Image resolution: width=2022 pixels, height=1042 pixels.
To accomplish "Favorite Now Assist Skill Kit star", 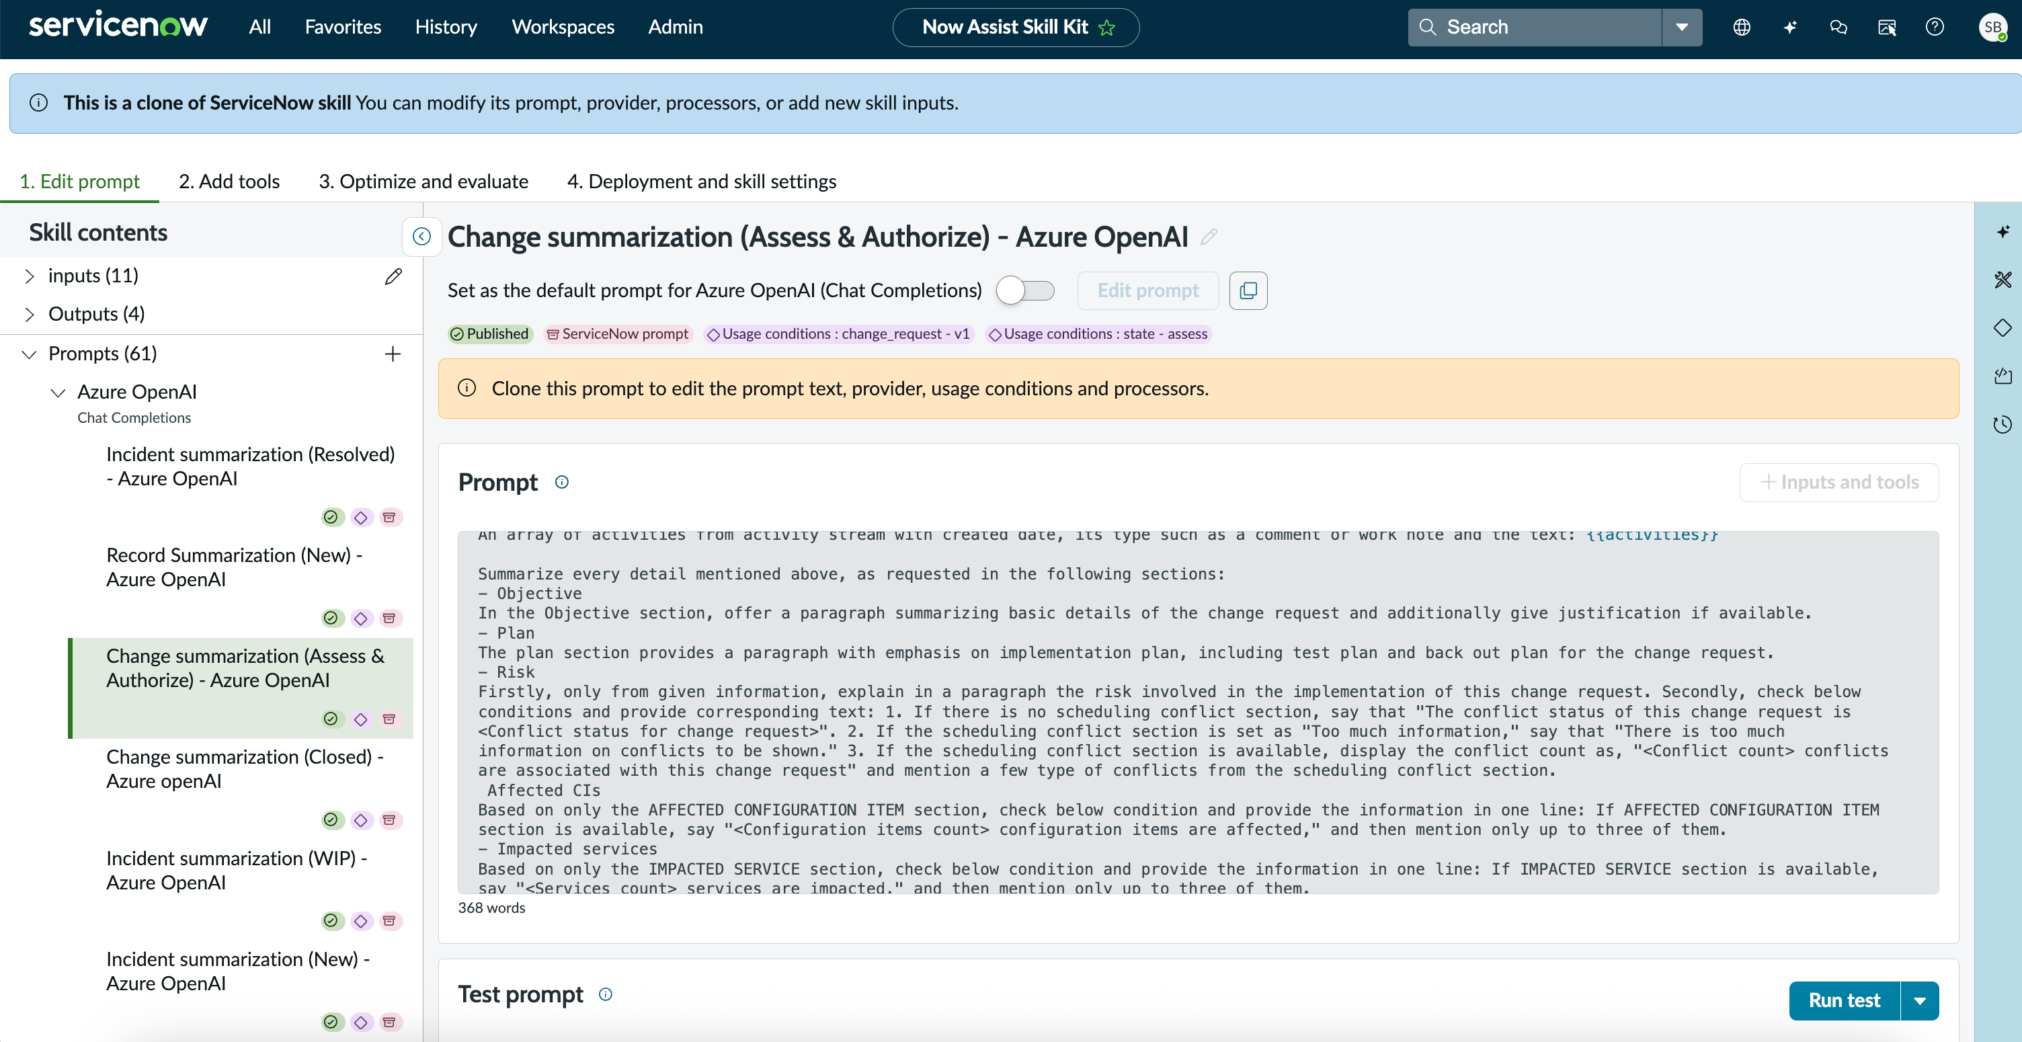I will [x=1106, y=28].
